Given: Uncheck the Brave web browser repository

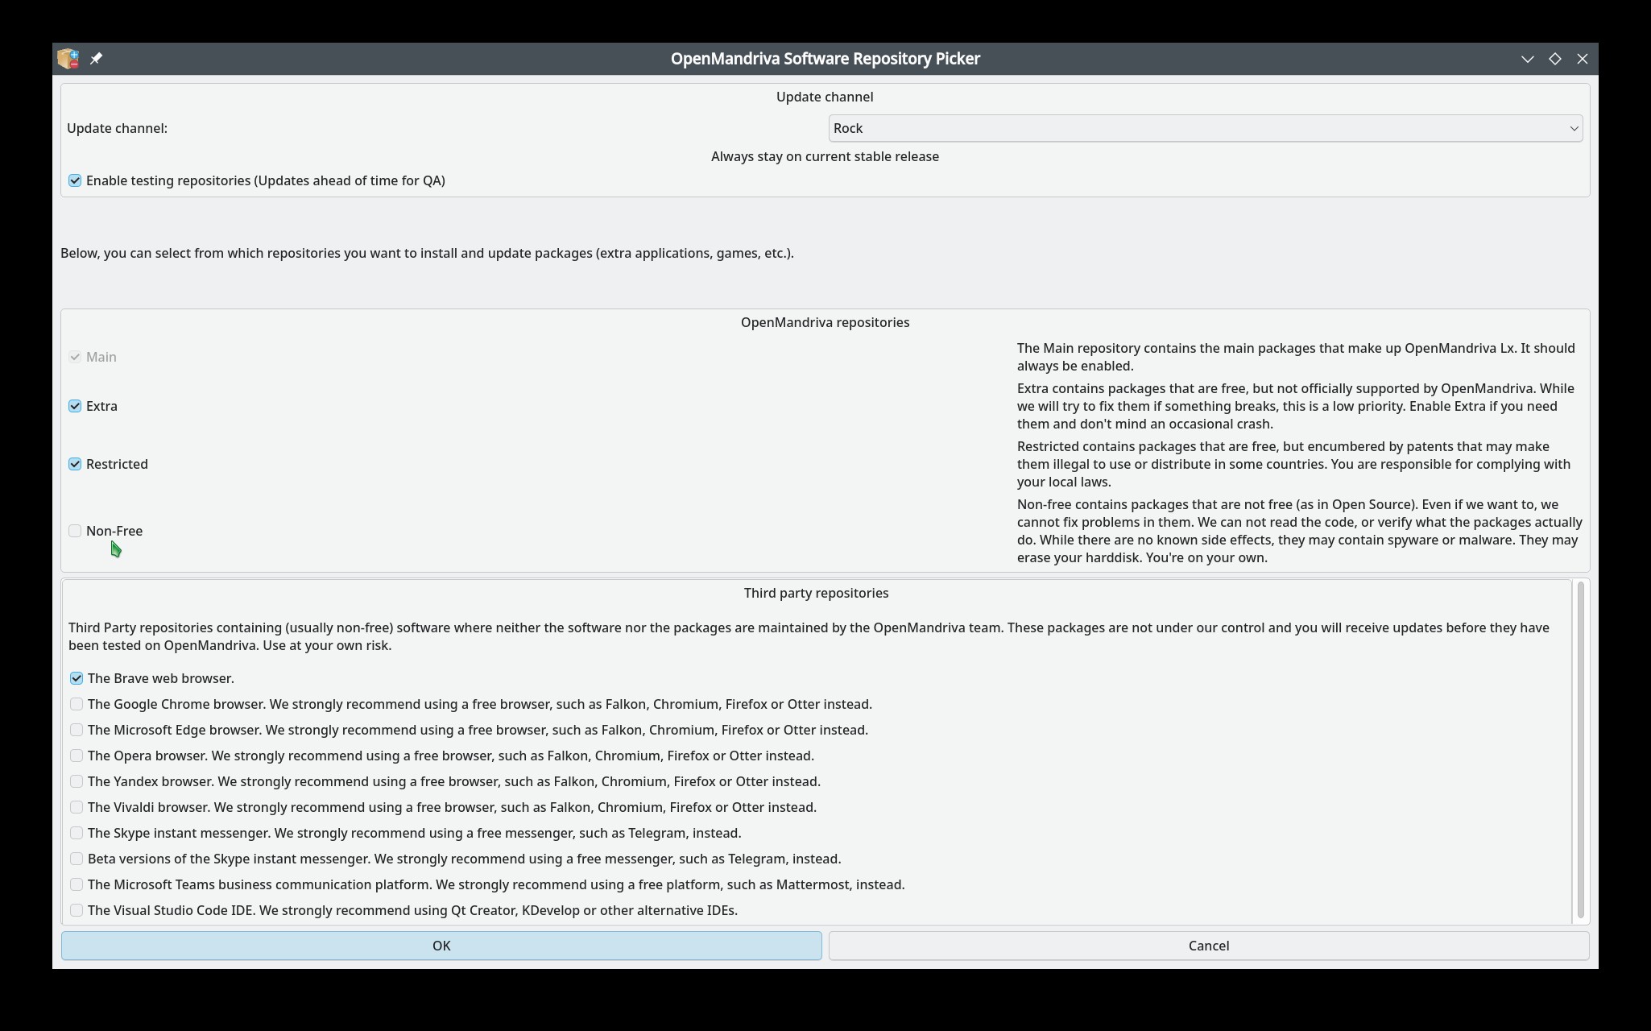Looking at the screenshot, I should (77, 678).
